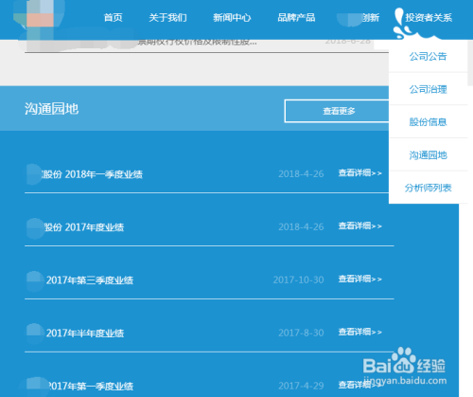
Task: Select 股份信息 in the dropdown list
Action: click(x=428, y=122)
